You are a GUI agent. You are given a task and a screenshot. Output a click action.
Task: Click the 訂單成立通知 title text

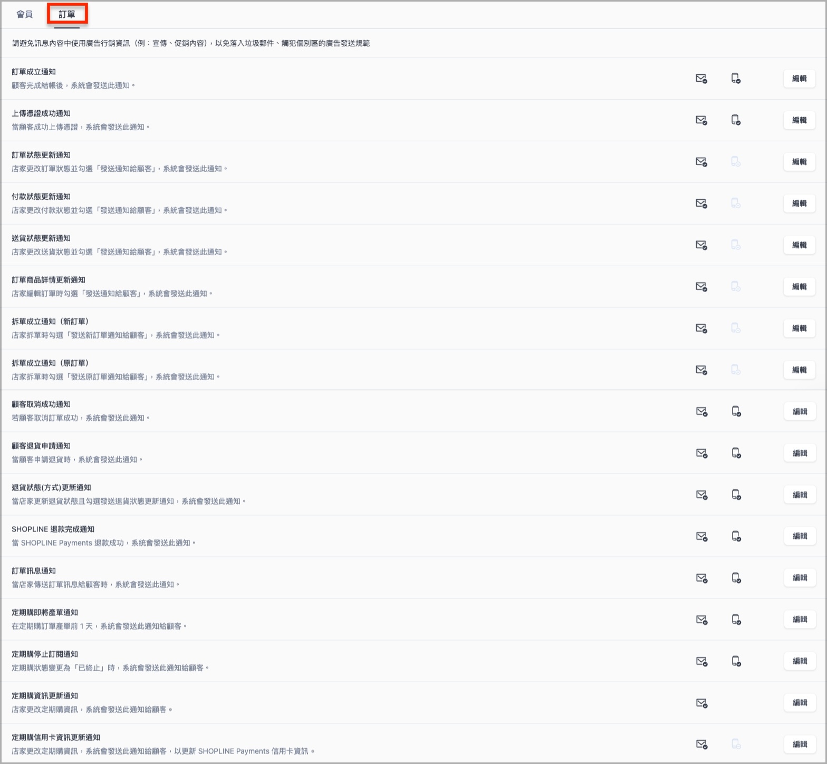coord(34,72)
